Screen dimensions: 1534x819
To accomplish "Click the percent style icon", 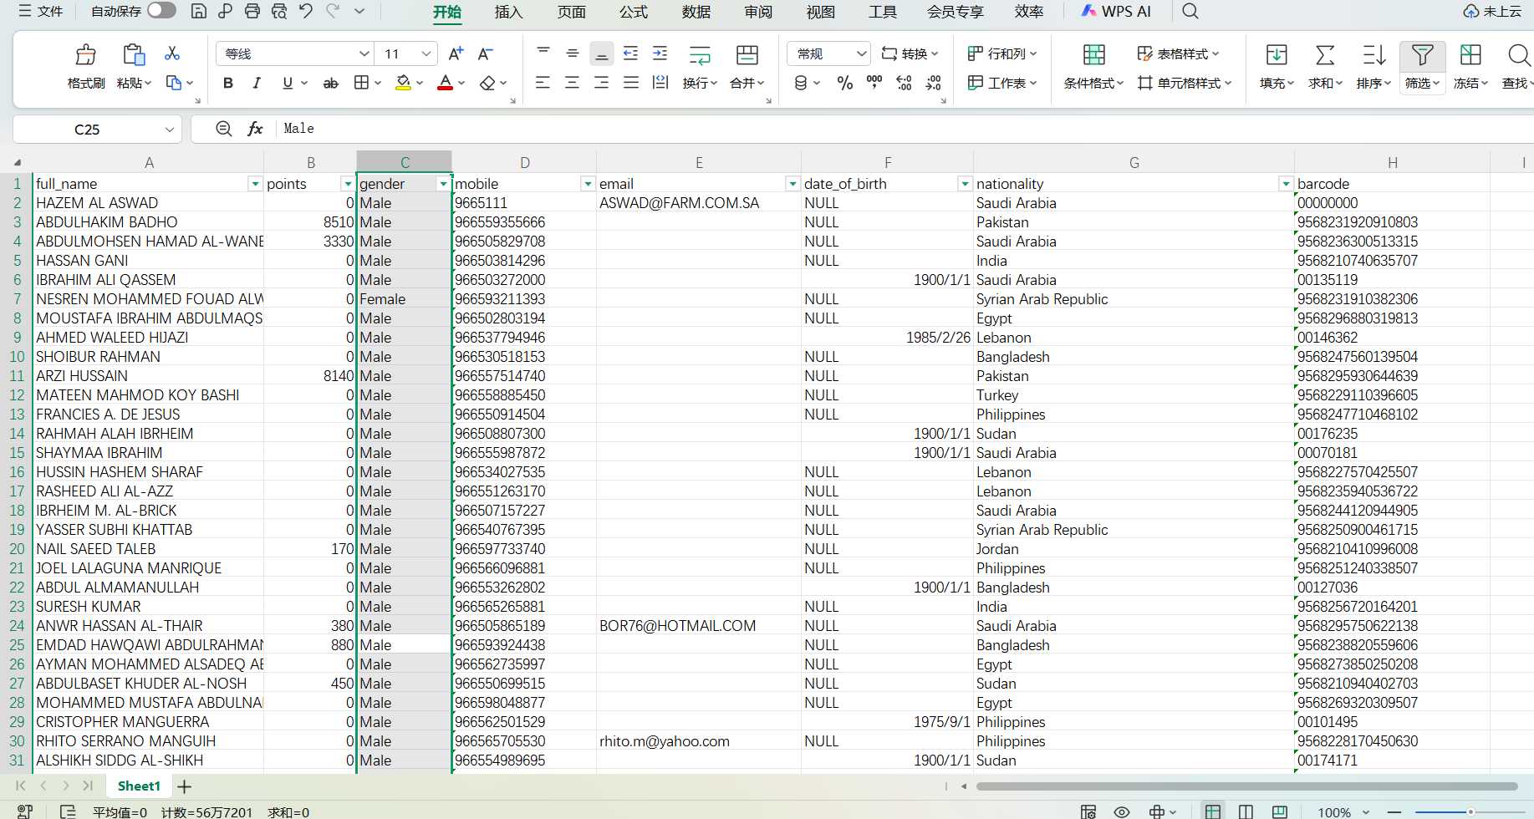I will tap(845, 83).
